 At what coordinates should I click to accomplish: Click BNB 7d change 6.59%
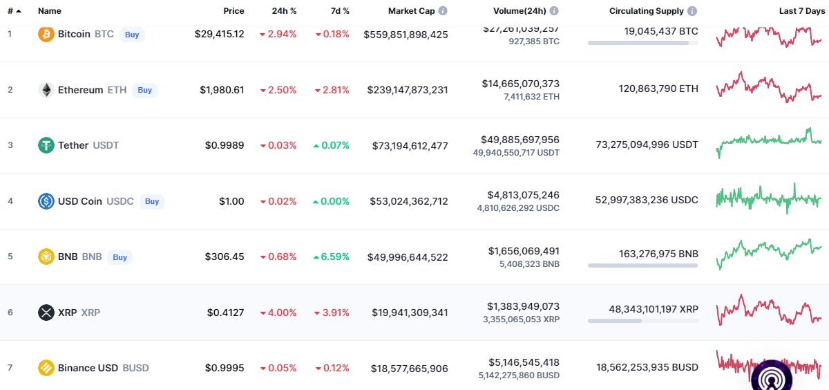[x=332, y=257]
